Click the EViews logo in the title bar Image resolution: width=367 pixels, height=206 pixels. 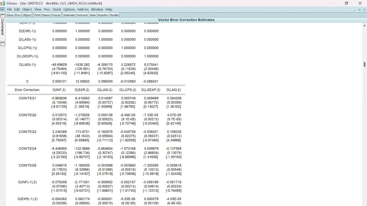click(3, 3)
